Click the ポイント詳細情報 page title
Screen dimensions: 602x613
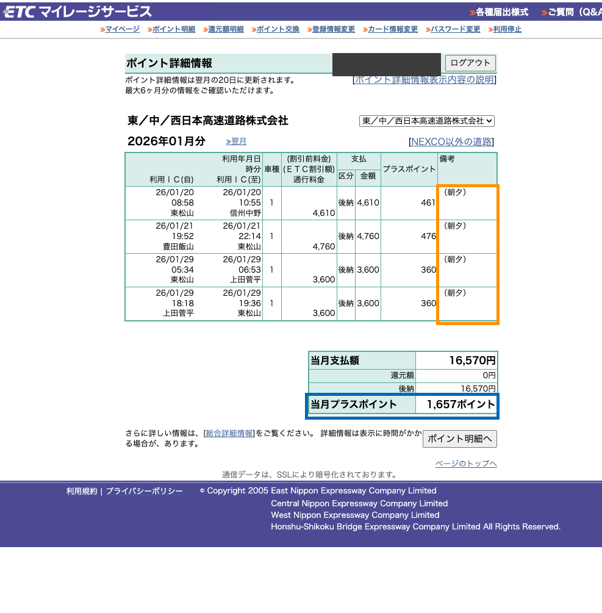(169, 63)
